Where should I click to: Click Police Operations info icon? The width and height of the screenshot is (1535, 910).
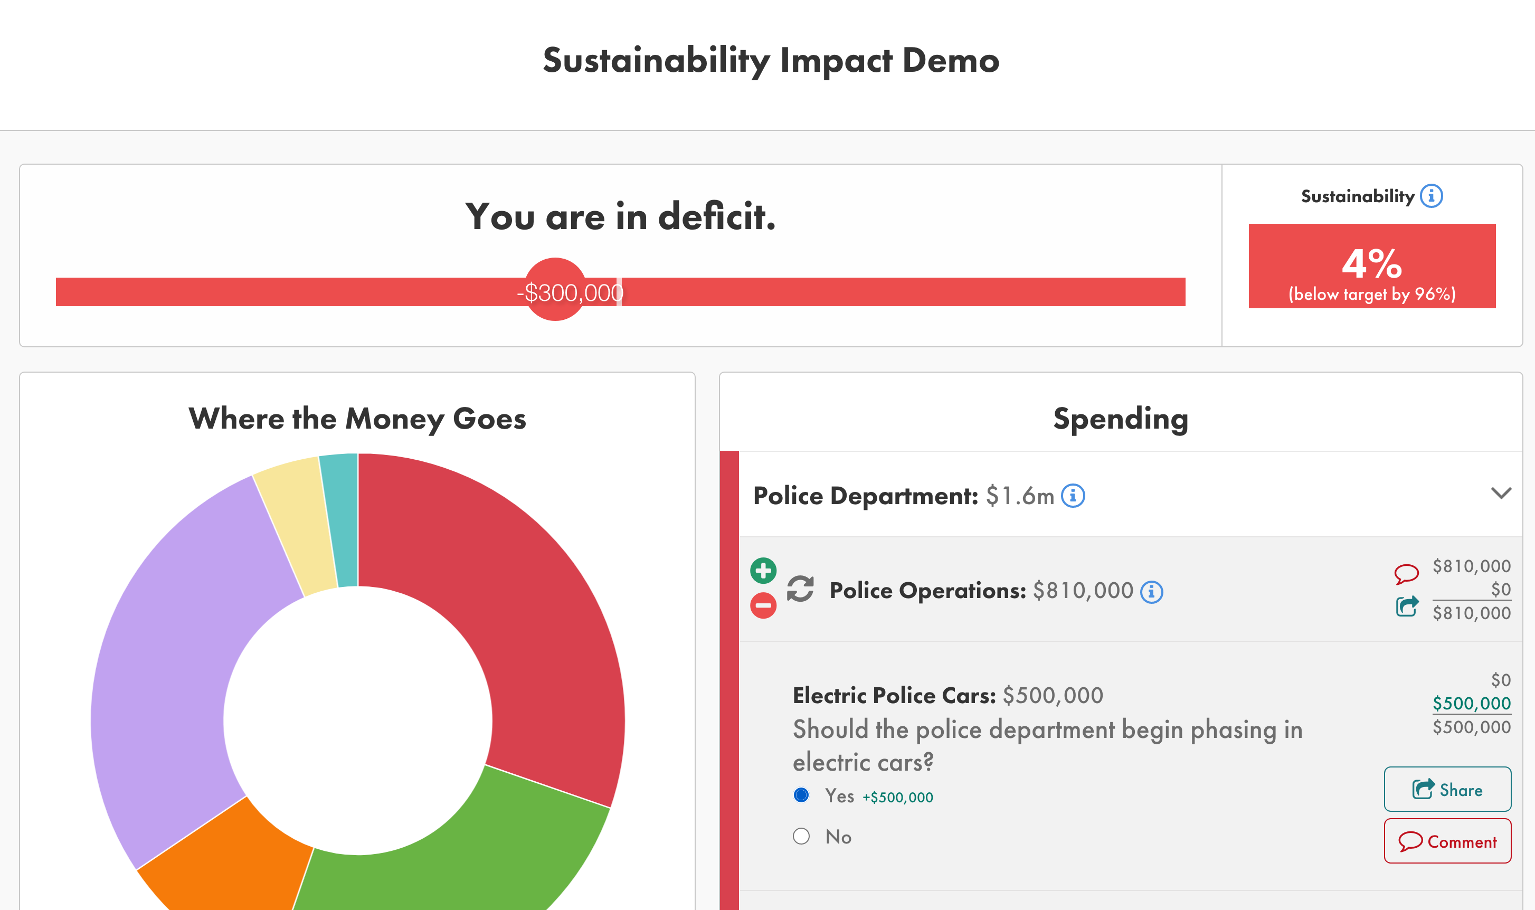pos(1151,592)
